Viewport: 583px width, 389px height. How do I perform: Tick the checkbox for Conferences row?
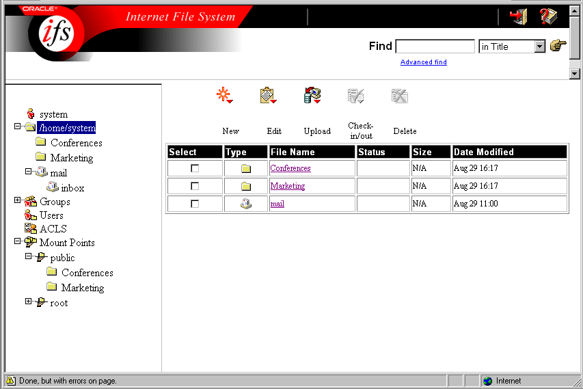pyautogui.click(x=195, y=168)
